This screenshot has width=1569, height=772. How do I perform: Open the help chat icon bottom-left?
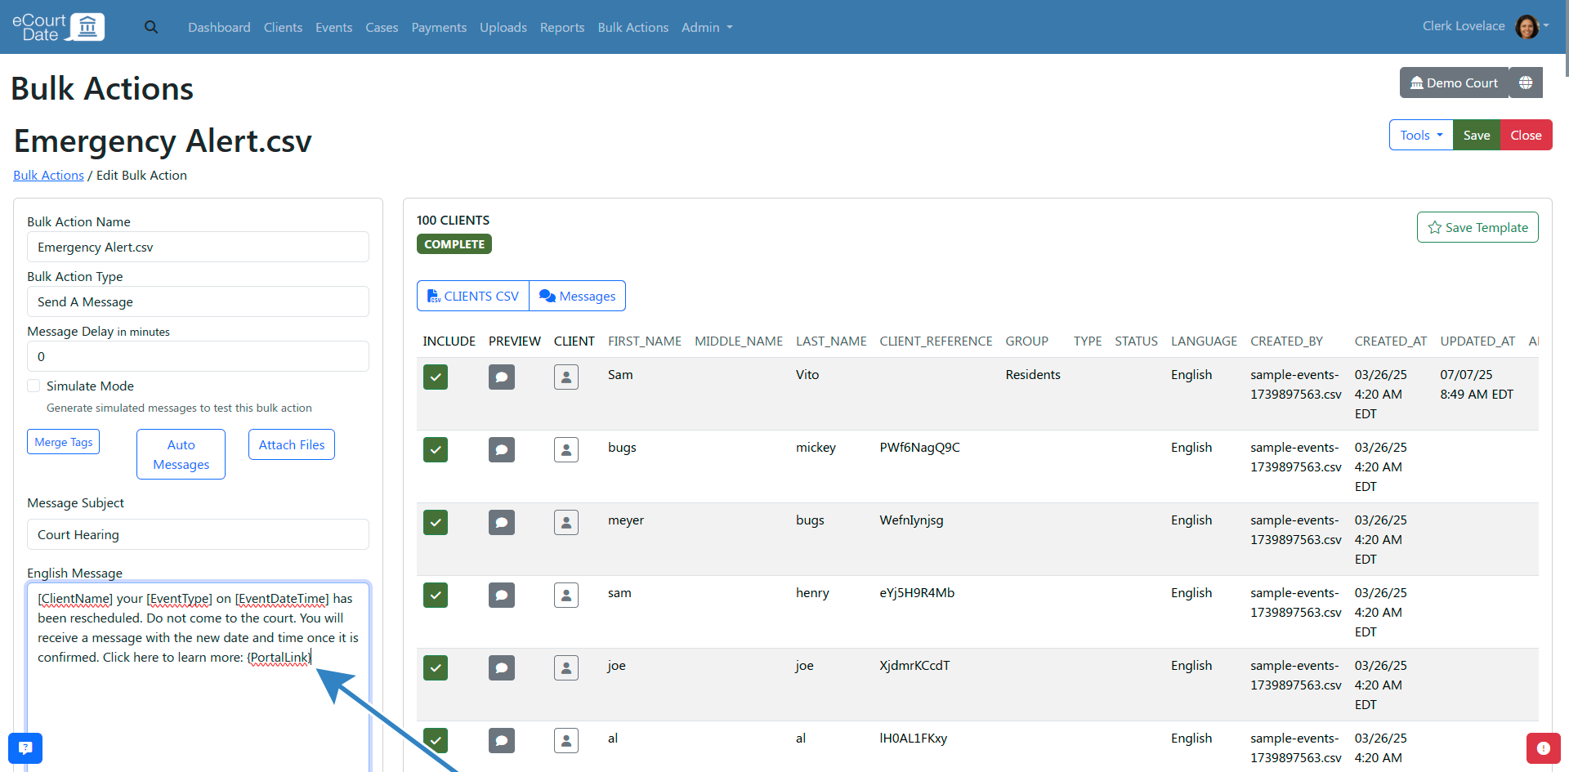(x=25, y=747)
